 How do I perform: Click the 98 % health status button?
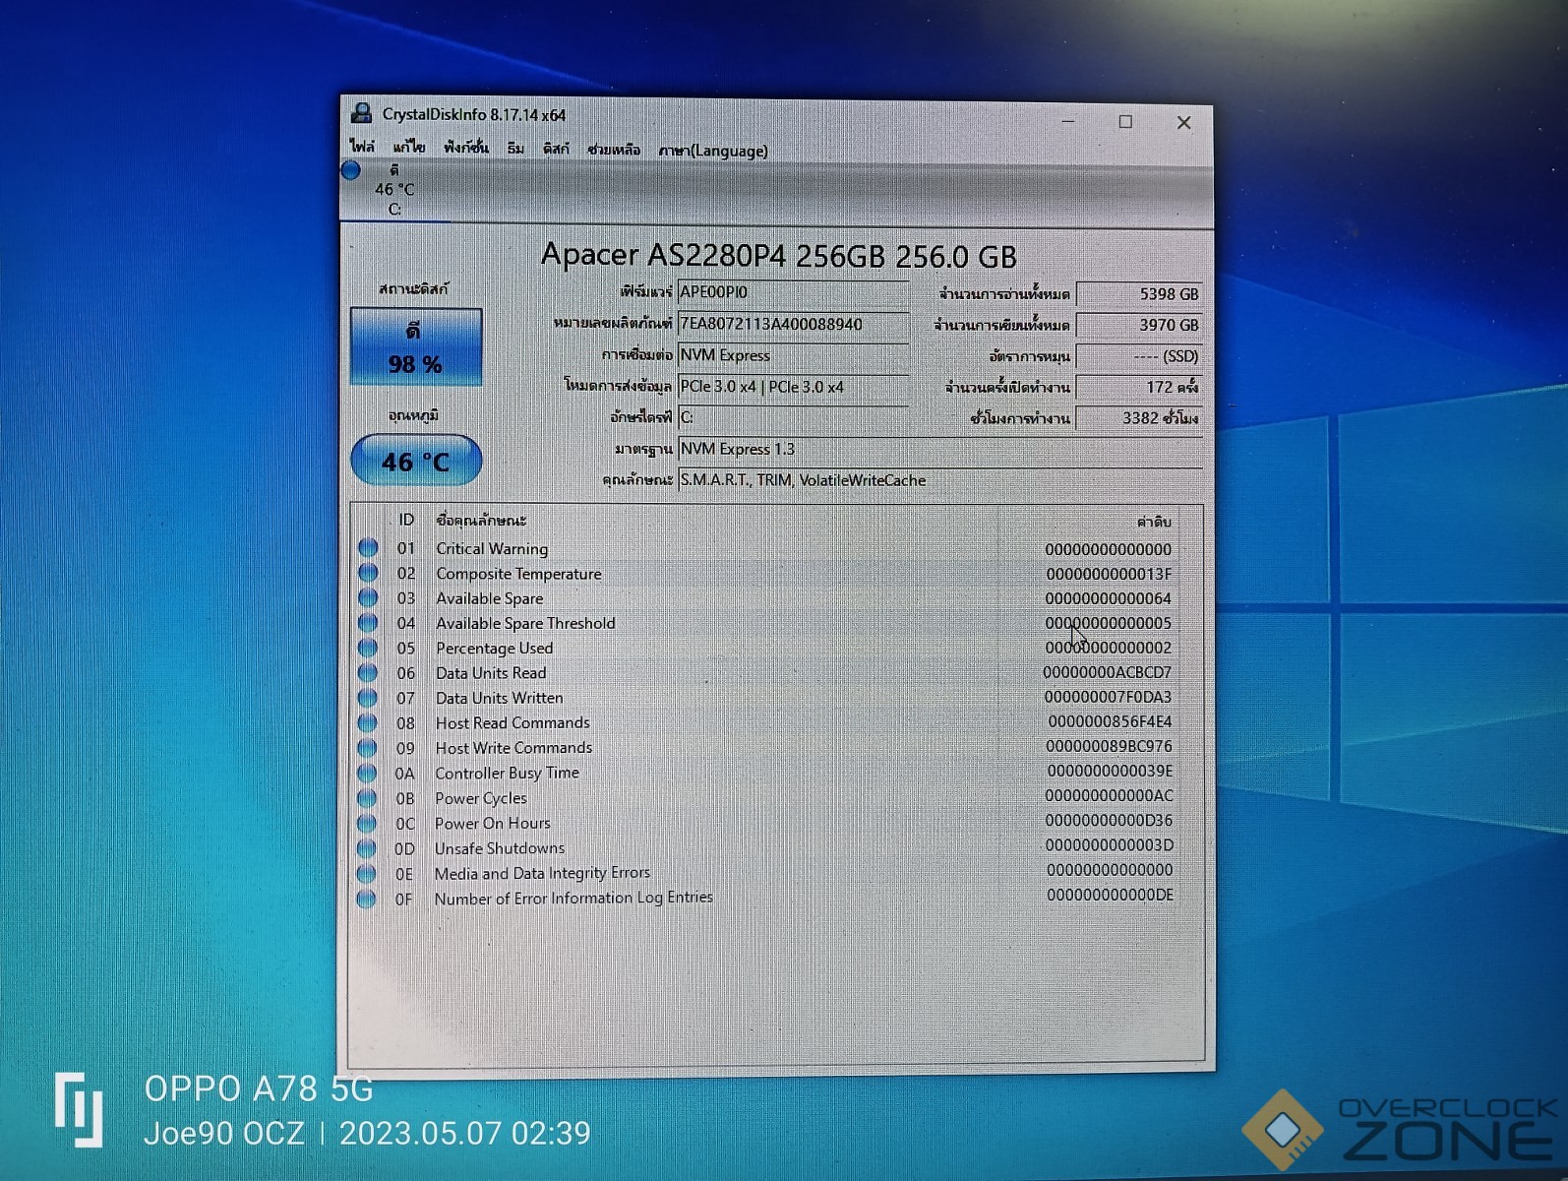[415, 346]
